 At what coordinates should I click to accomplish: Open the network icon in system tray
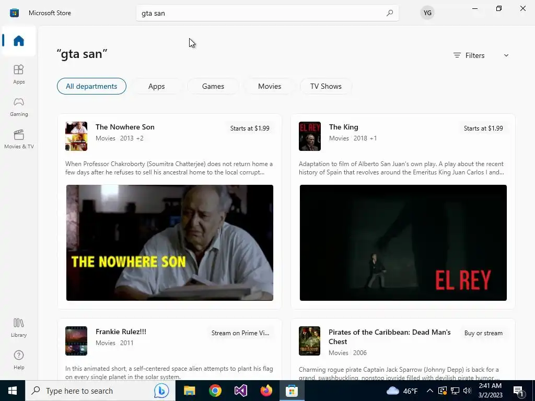point(455,391)
